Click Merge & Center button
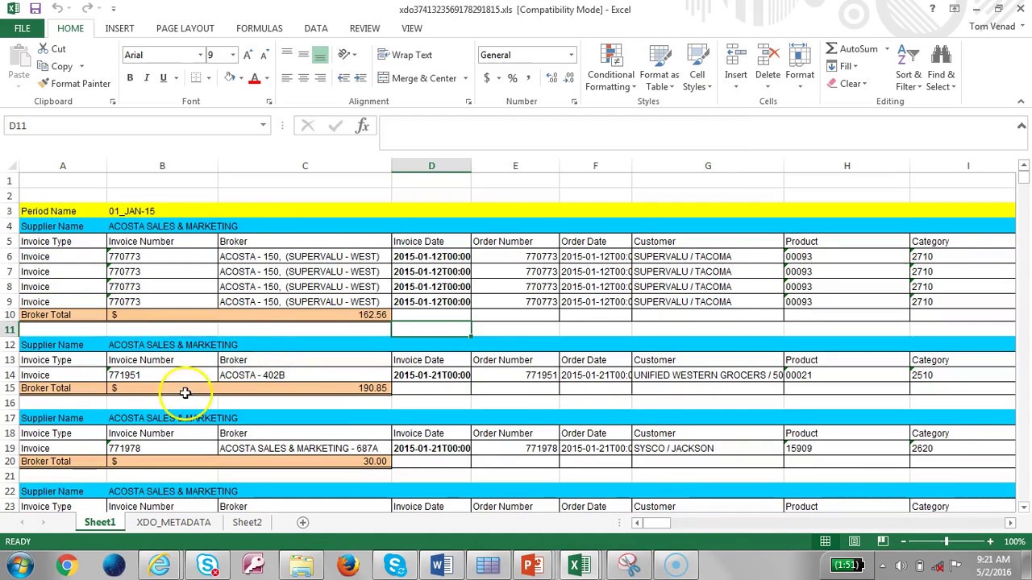The height and width of the screenshot is (580, 1032). click(x=418, y=78)
